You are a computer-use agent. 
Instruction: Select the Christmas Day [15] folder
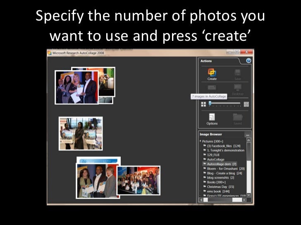[219, 187]
